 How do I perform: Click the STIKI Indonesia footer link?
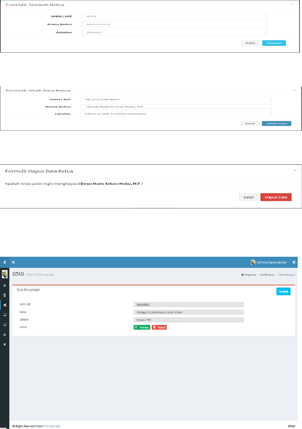coord(52,426)
